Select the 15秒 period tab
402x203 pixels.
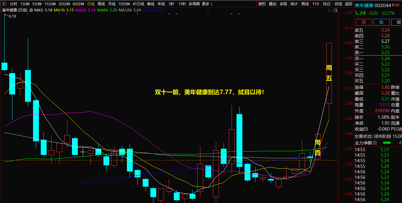(182, 4)
